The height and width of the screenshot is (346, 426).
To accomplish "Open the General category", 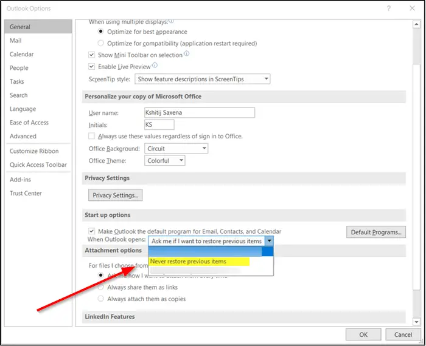I will click(38, 27).
